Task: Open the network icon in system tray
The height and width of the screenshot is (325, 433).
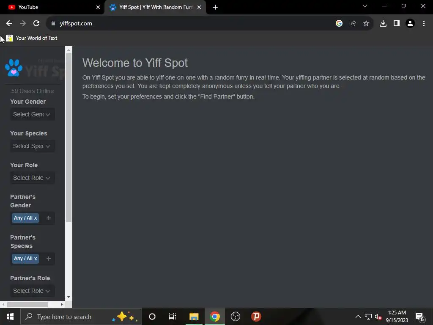Action: [368, 317]
